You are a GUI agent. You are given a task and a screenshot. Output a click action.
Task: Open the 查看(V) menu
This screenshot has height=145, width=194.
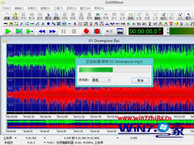click(45, 9)
